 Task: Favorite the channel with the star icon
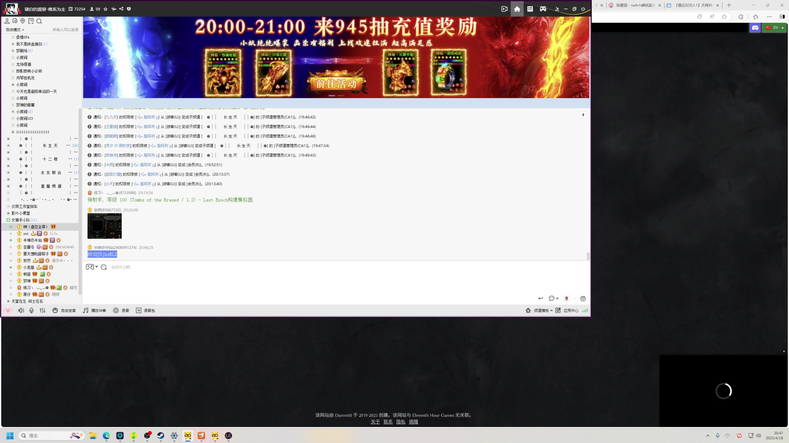coord(105,9)
